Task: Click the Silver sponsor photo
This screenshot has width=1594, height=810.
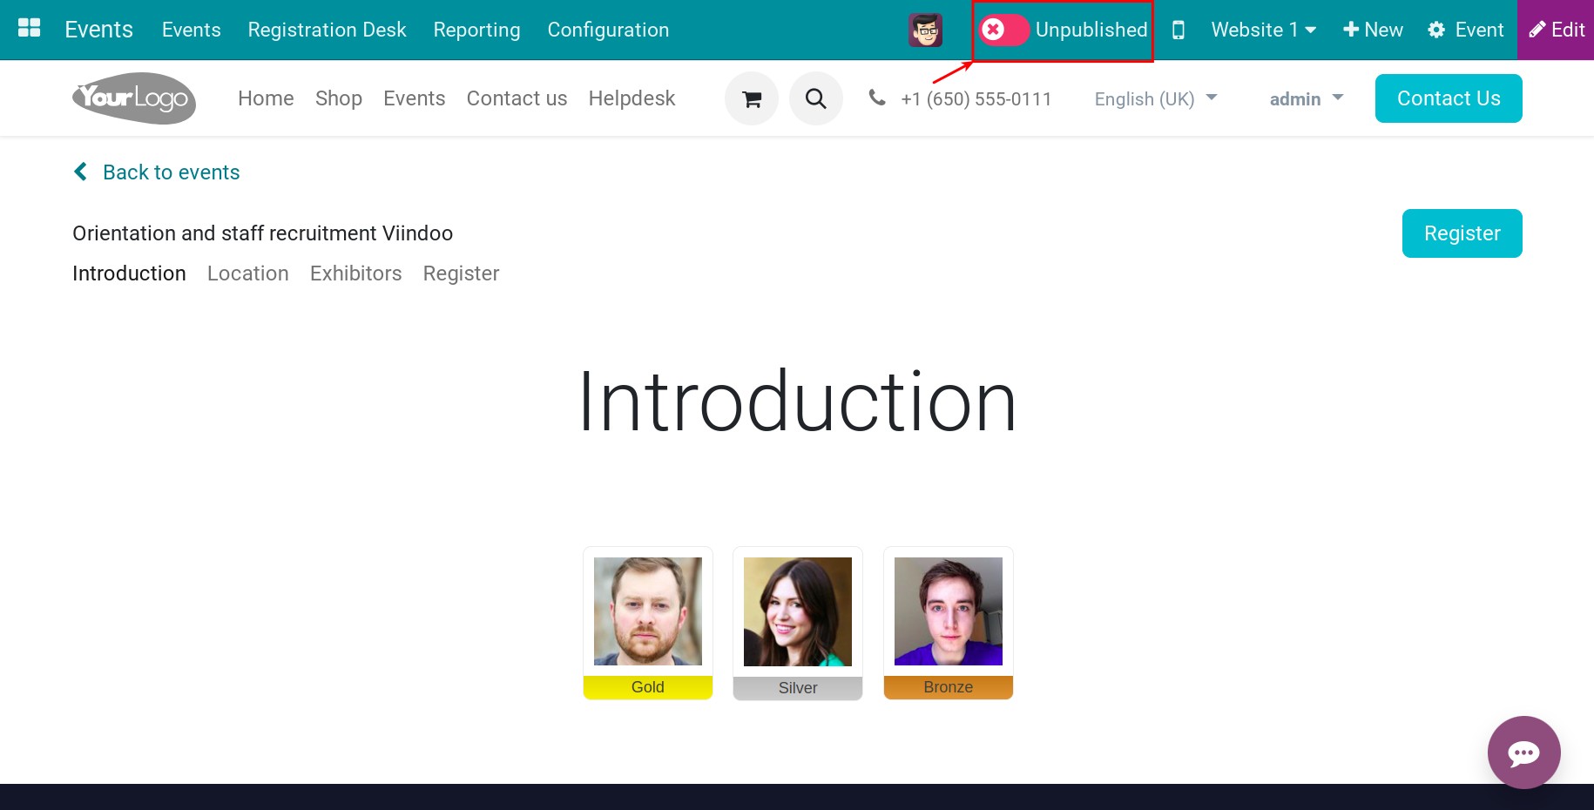Action: coord(798,611)
